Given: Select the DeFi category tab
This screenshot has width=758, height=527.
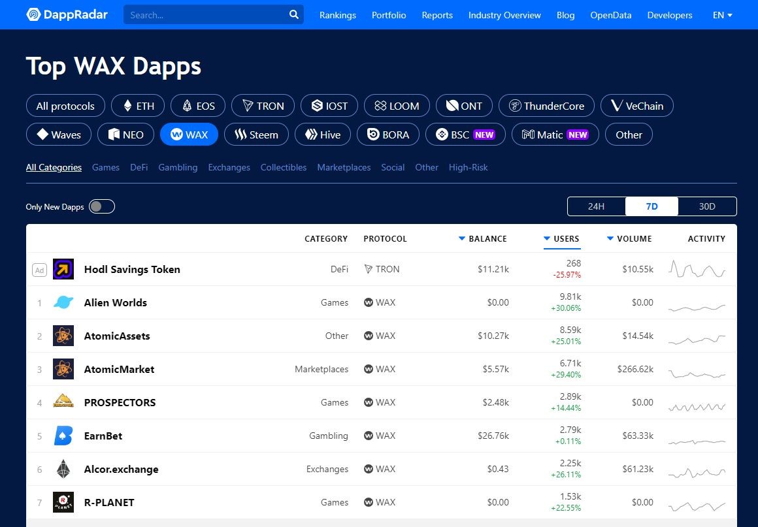Looking at the screenshot, I should pyautogui.click(x=139, y=167).
